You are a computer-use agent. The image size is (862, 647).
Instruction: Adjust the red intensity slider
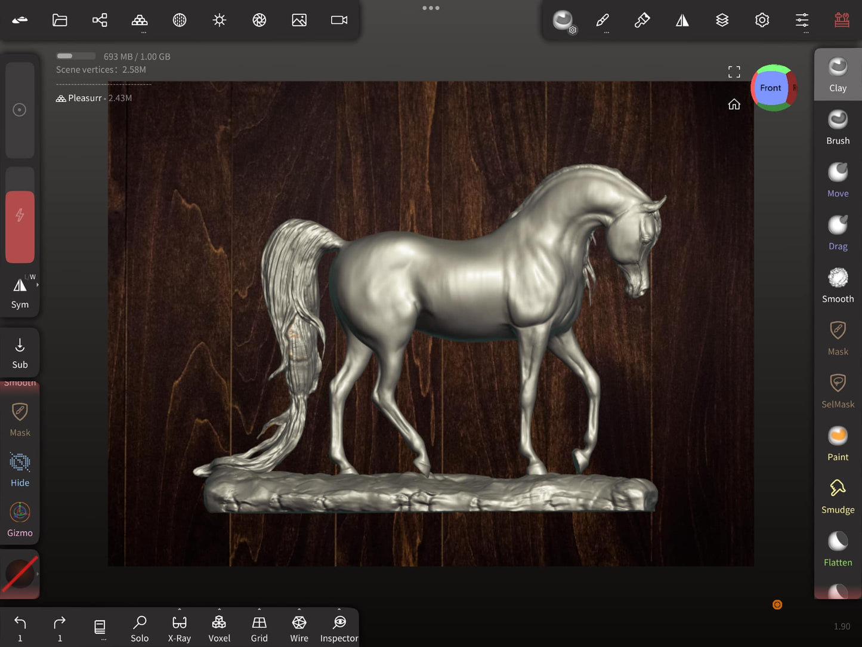[x=20, y=215]
